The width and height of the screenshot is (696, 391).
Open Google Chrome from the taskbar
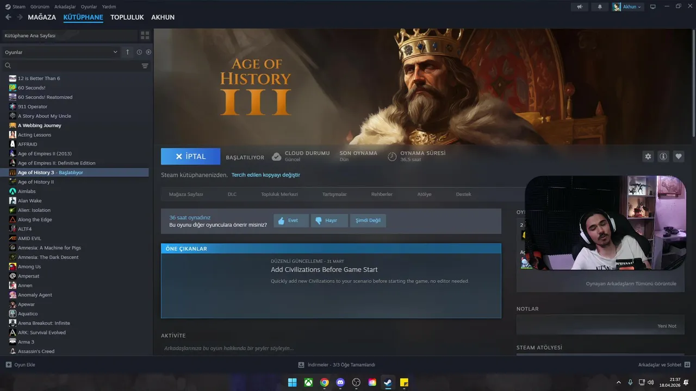click(324, 382)
